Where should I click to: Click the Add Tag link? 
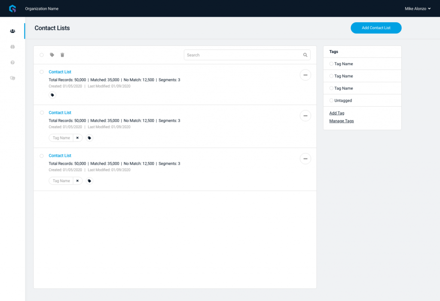[337, 113]
